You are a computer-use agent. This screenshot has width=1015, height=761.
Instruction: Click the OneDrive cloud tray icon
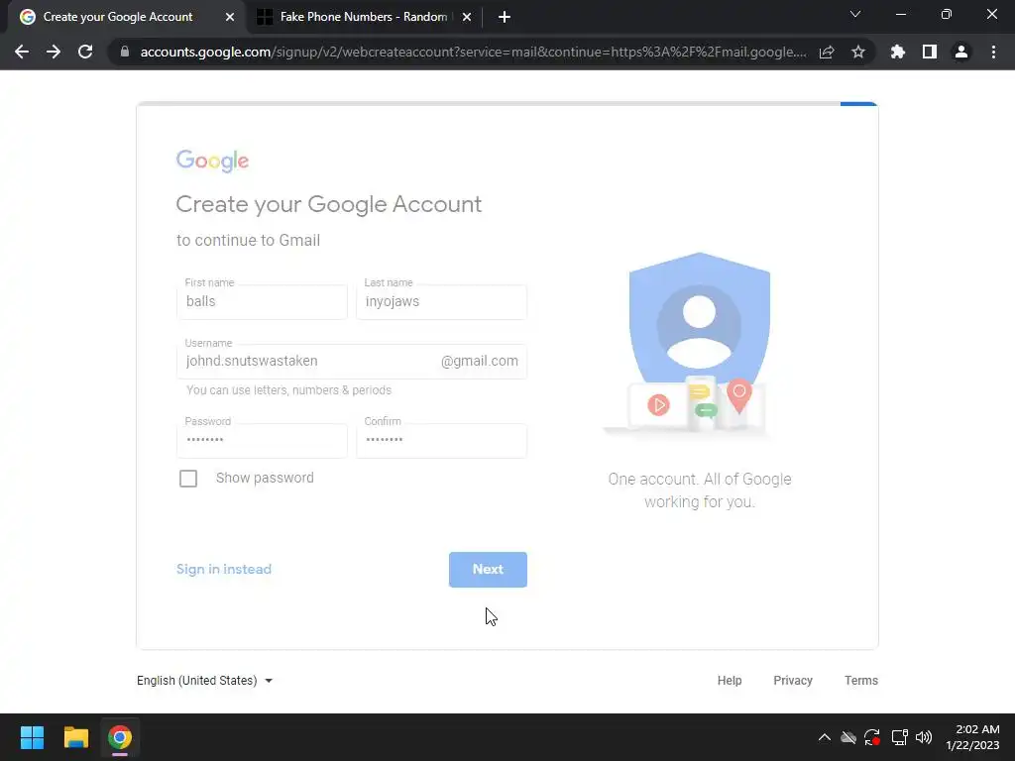[848, 737]
